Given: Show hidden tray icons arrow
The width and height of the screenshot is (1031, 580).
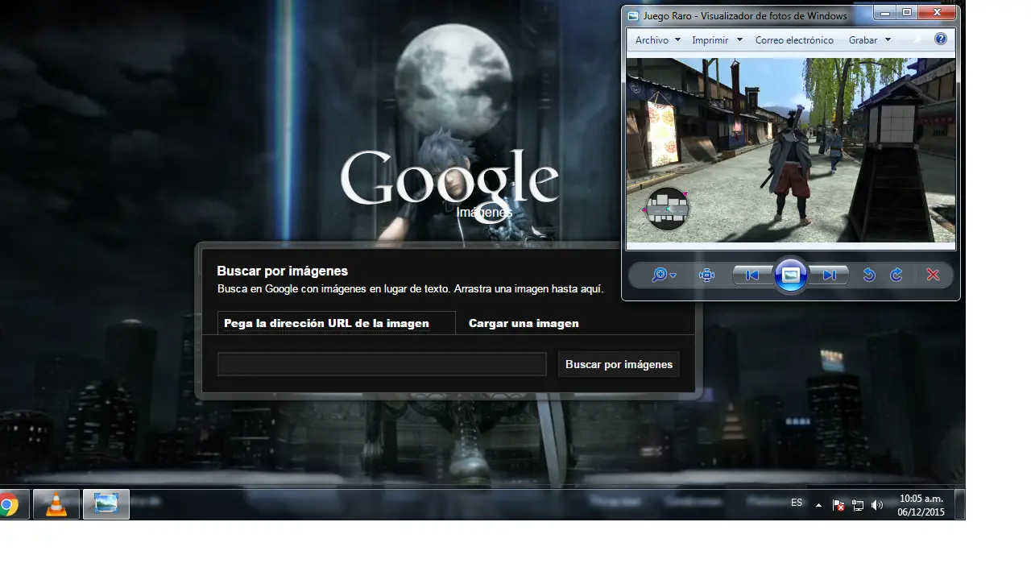Looking at the screenshot, I should click(818, 505).
